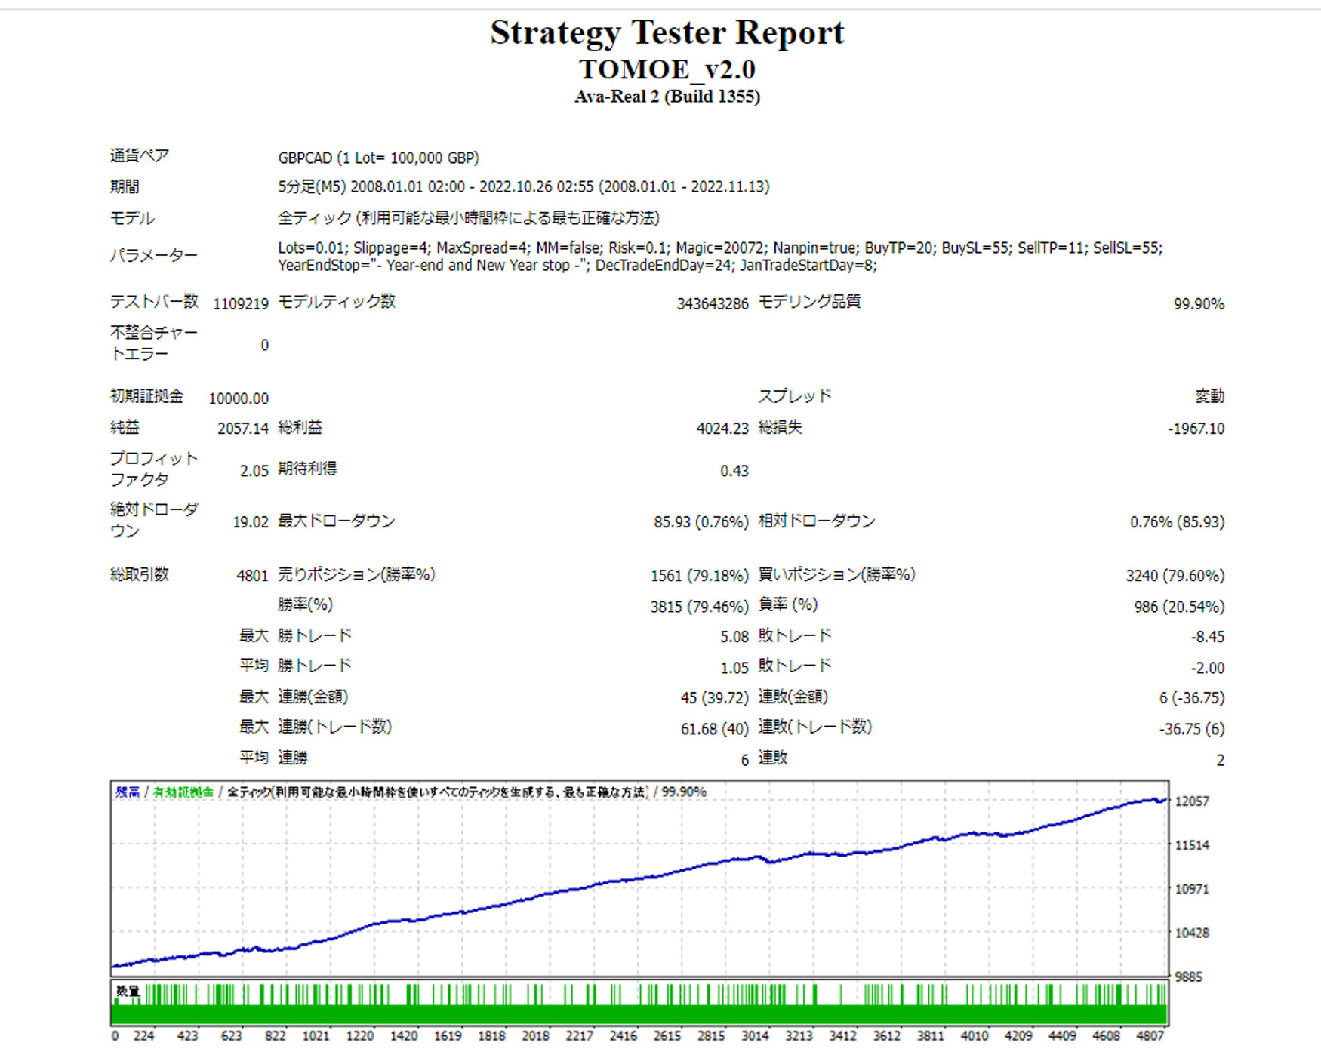Viewport: 1321px width, 1055px height.
Task: Click the GBPCAD (1 Lot= 100,000 GBP) value
Action: 378,158
